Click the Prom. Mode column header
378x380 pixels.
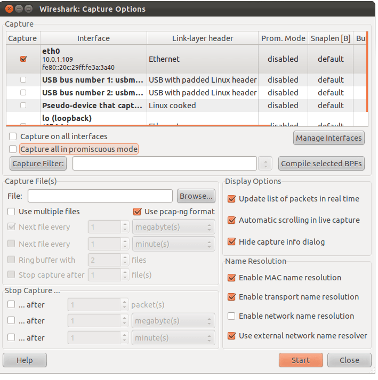coord(283,38)
